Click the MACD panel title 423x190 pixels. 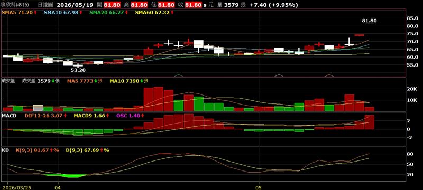coord(9,116)
